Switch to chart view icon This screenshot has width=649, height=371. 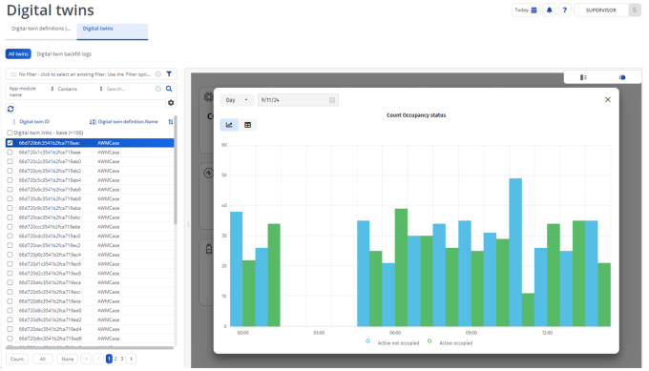pos(229,125)
